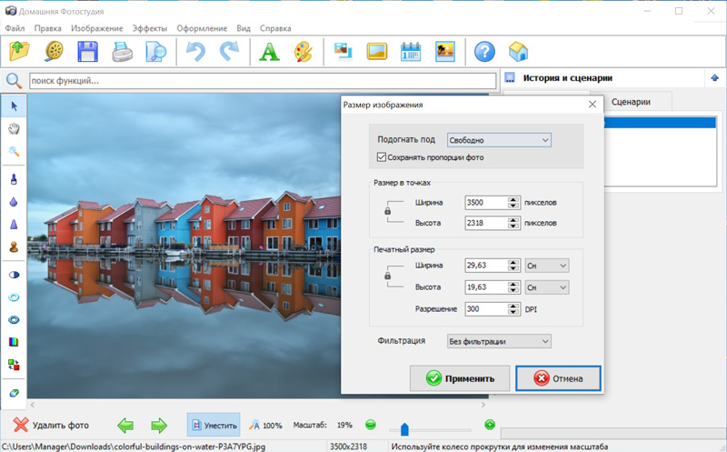Click the green next photo arrow
The image size is (727, 452).
coord(159,425)
